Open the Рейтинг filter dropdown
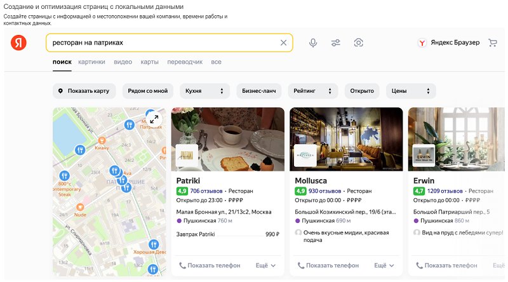This screenshot has height=282, width=508. (x=313, y=91)
